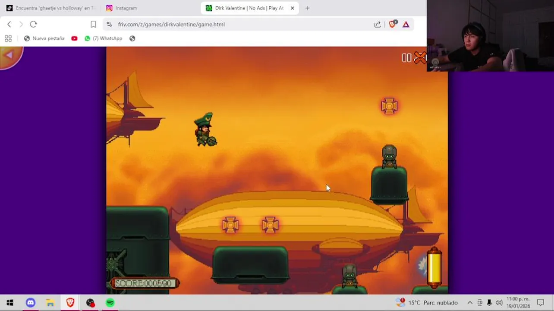Open the Nueva pestaña bookmark

point(44,38)
